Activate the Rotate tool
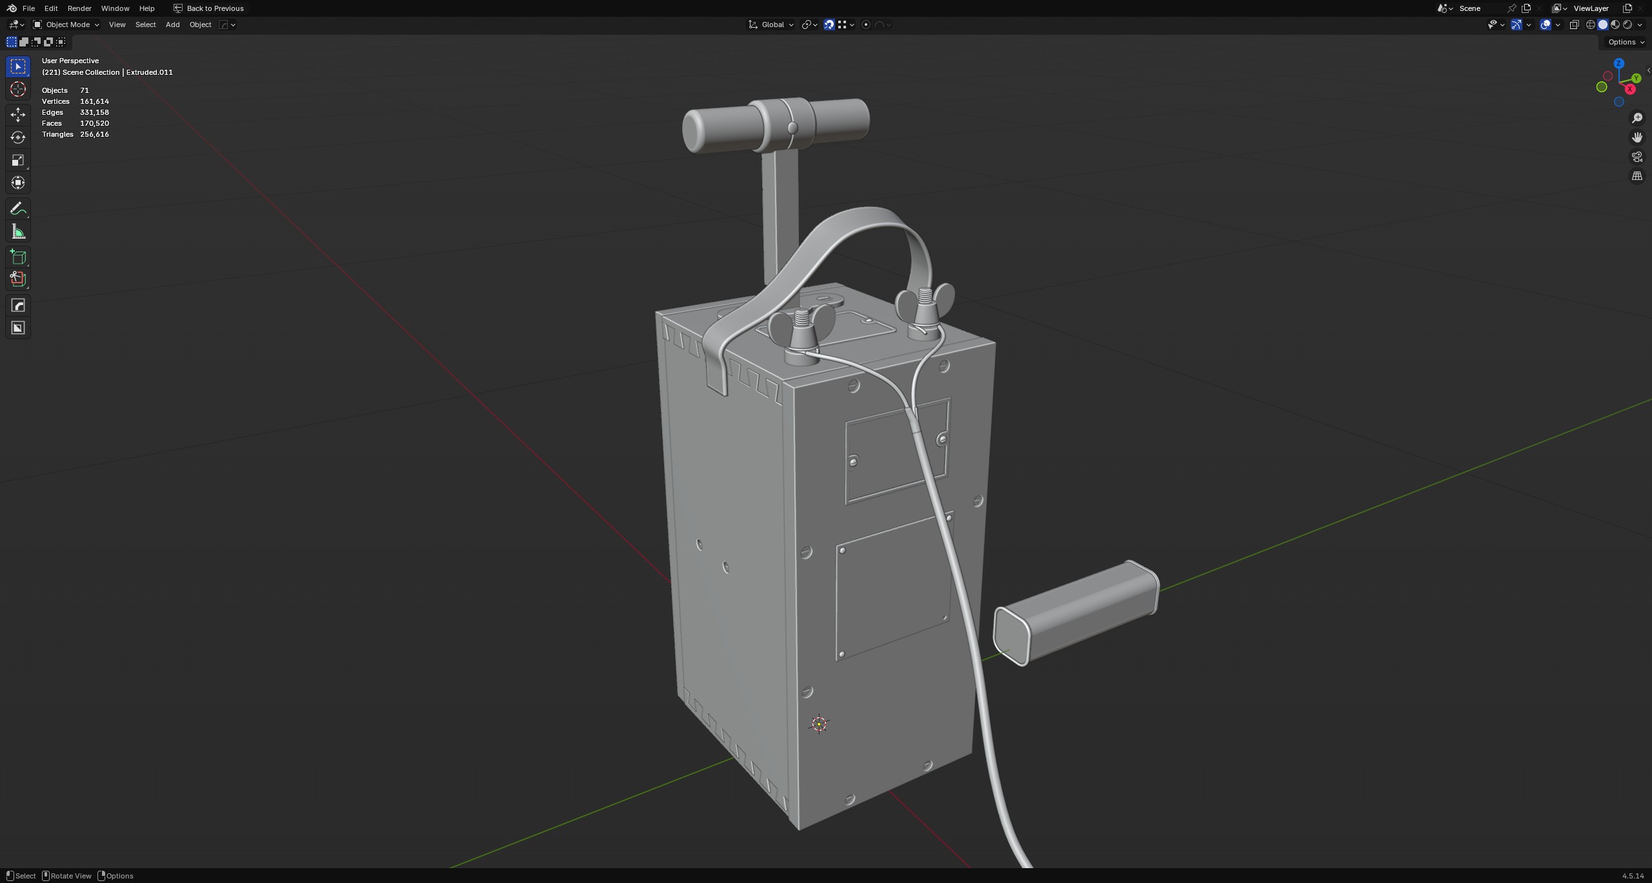 coord(18,137)
